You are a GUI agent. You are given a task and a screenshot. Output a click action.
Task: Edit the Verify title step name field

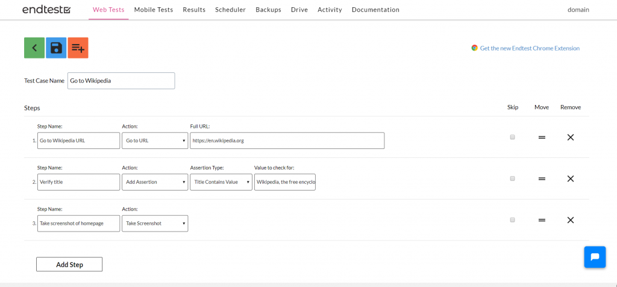pos(79,182)
